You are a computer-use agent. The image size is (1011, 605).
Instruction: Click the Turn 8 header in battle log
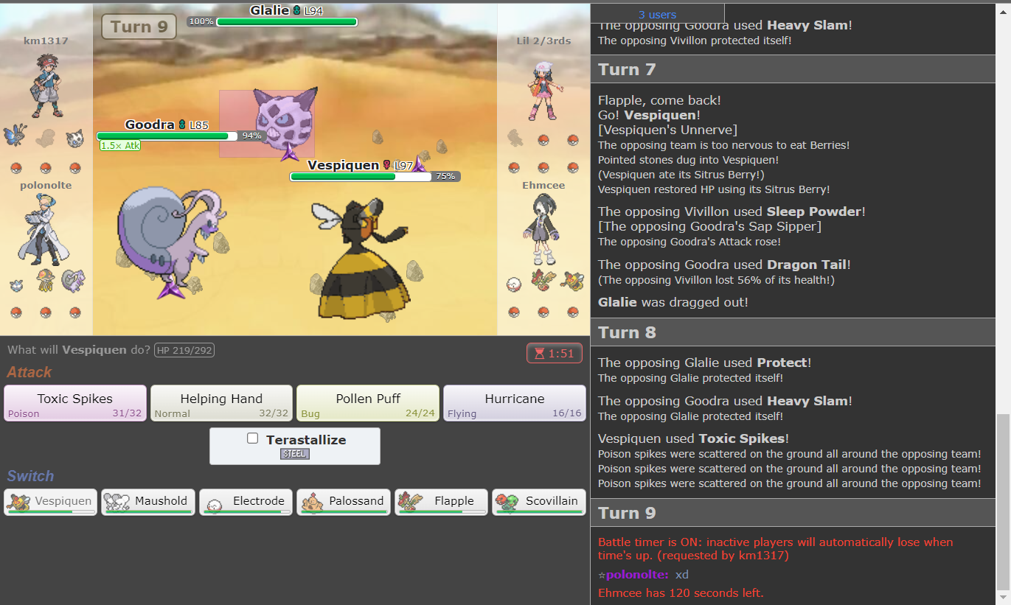[793, 332]
